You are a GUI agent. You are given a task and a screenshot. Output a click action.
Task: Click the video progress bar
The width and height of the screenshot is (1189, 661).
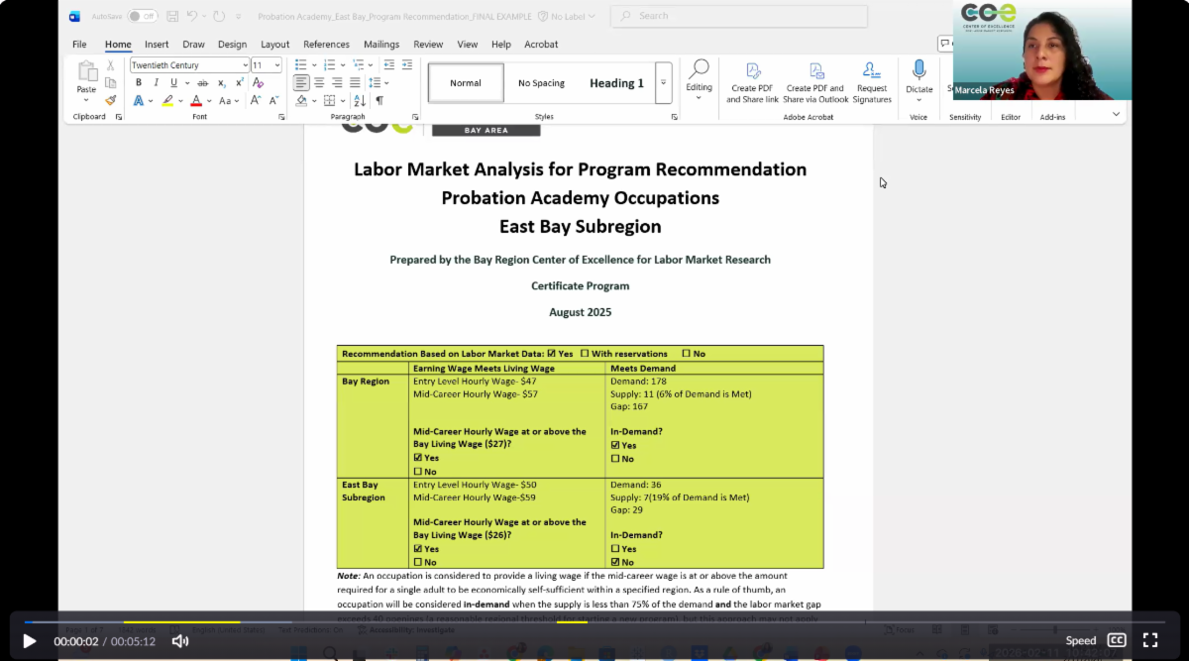click(x=594, y=622)
